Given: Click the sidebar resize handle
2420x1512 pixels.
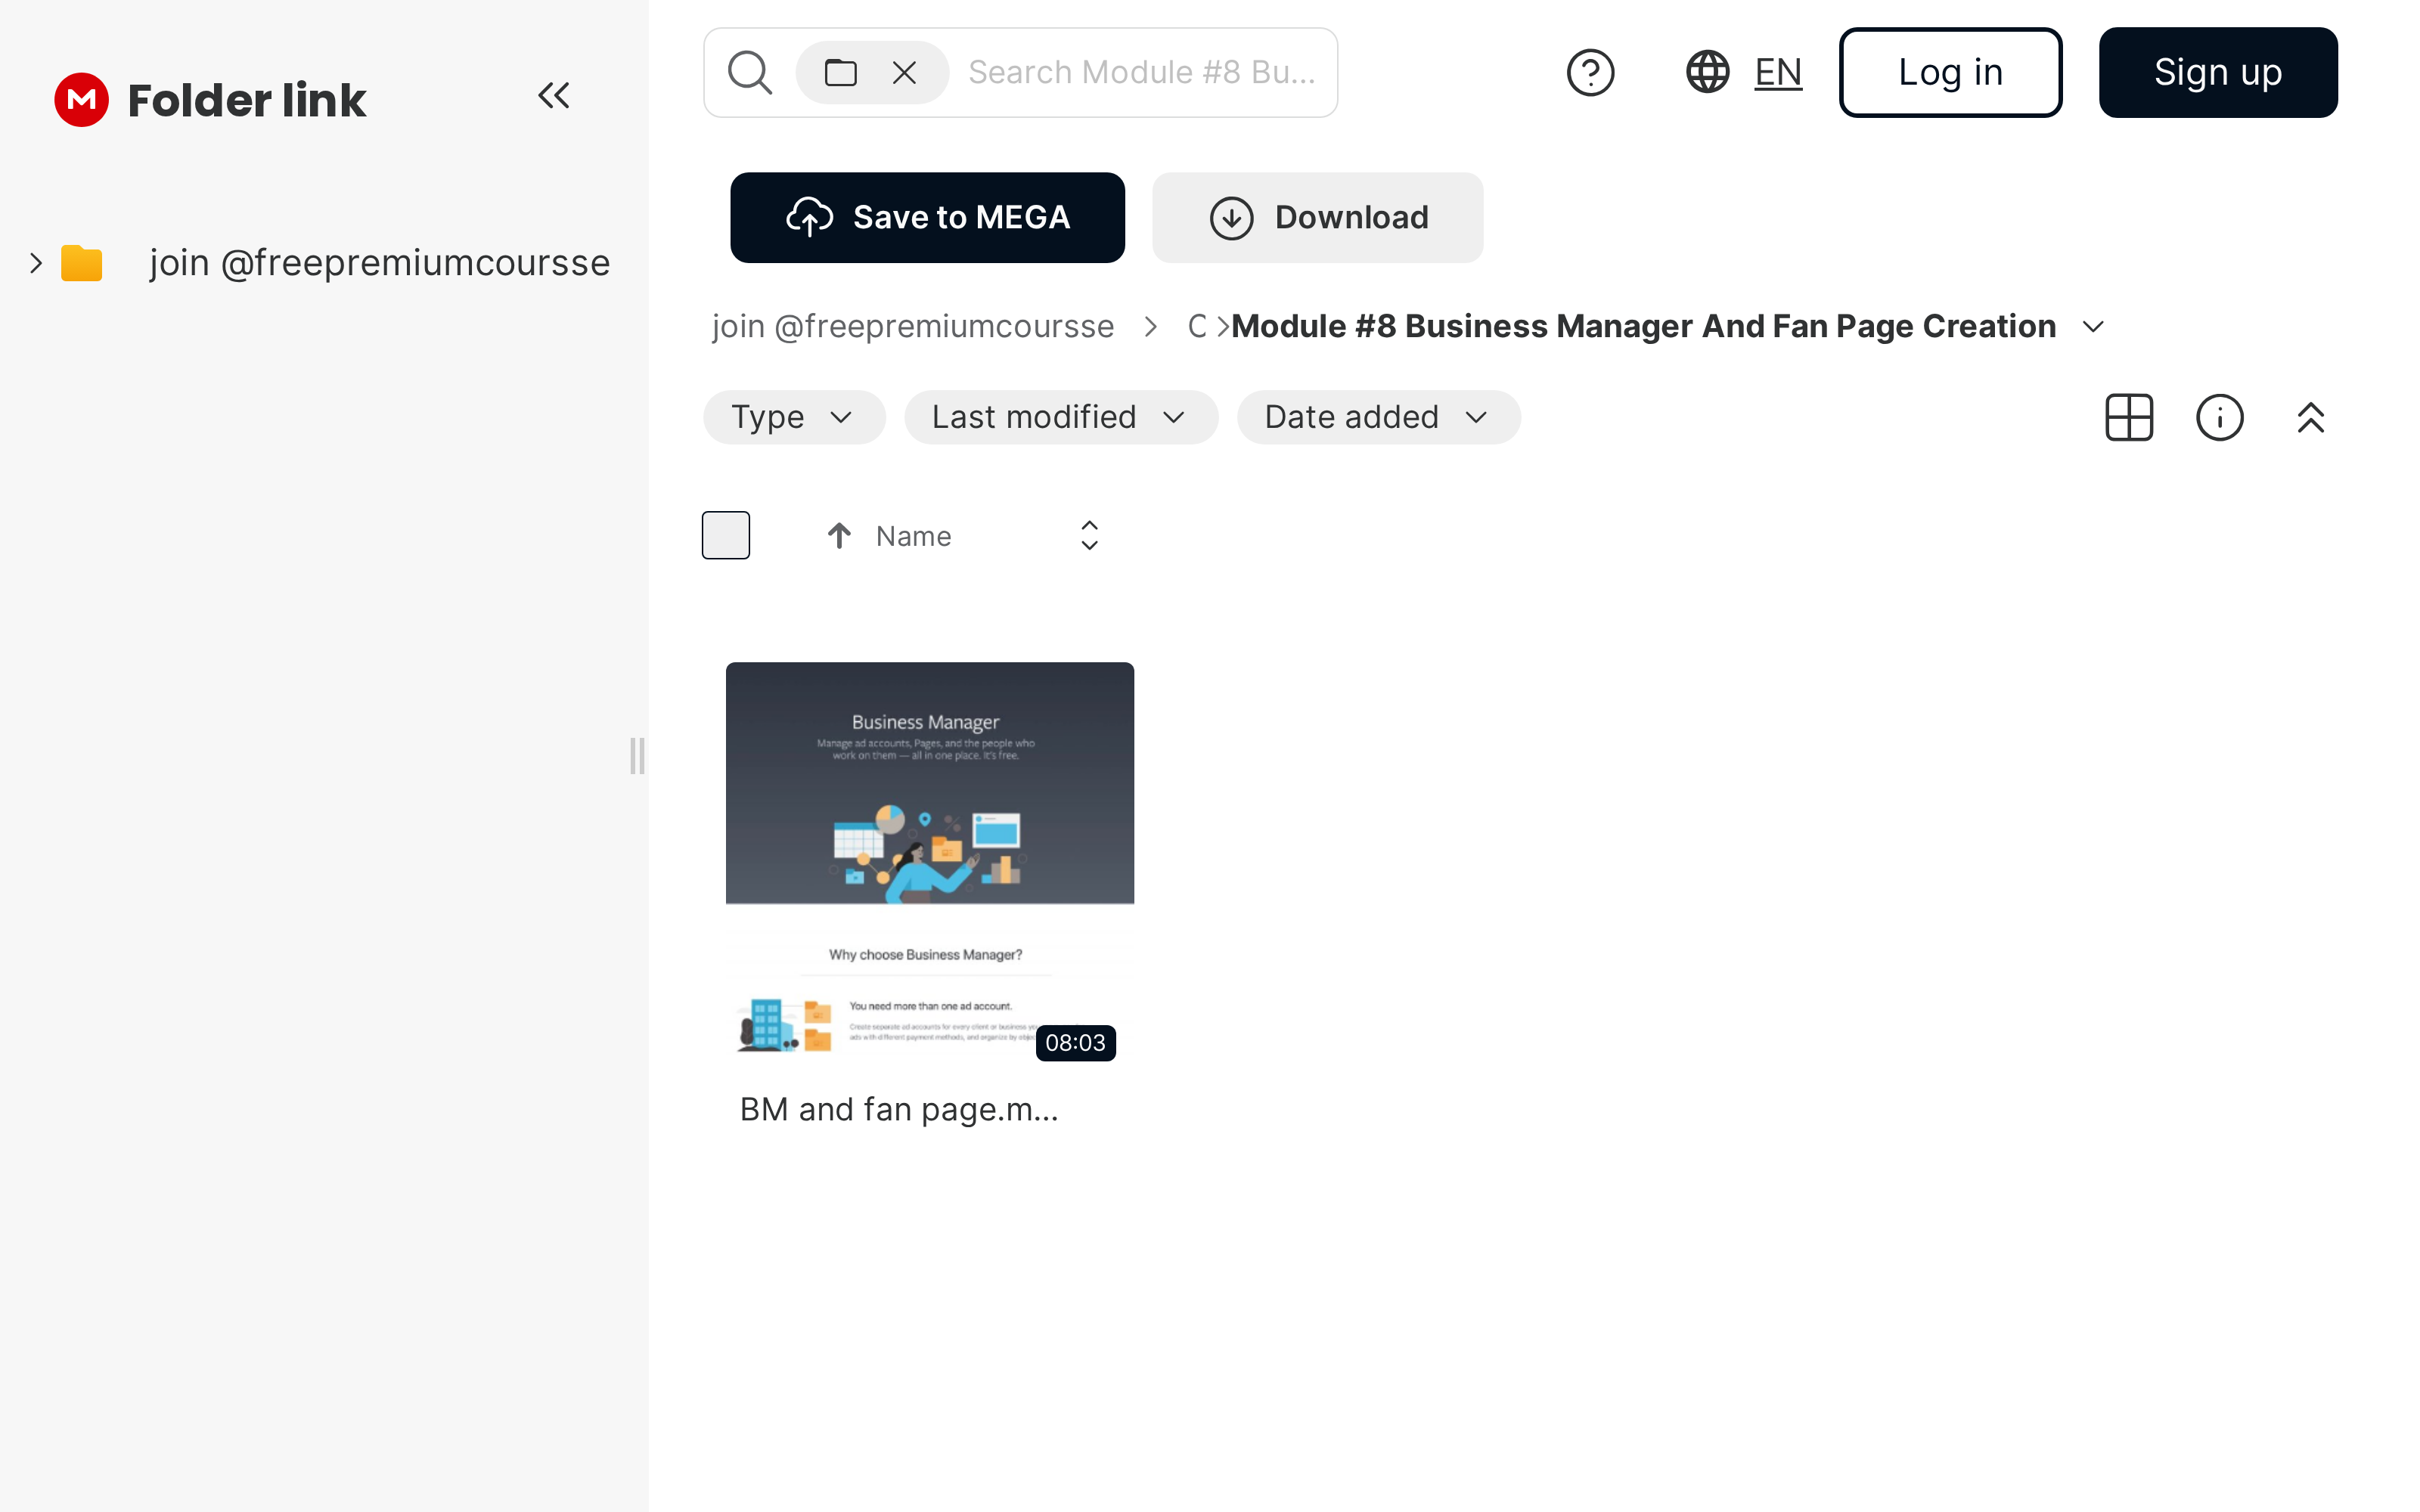Looking at the screenshot, I should pos(637,756).
